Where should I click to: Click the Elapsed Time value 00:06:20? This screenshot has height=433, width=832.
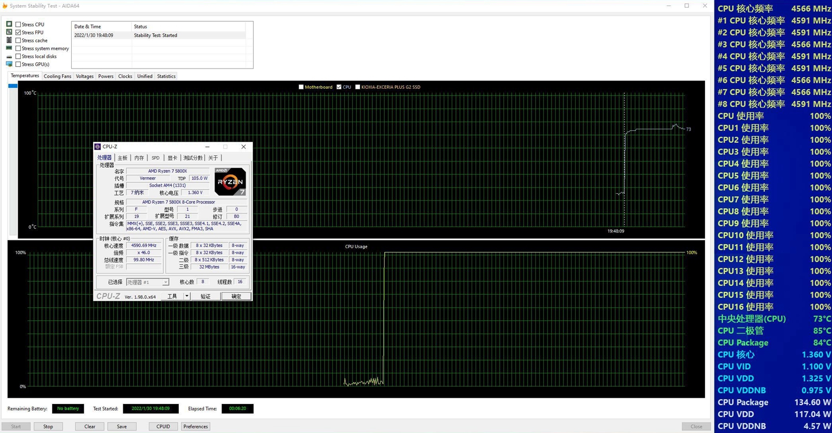(x=238, y=409)
